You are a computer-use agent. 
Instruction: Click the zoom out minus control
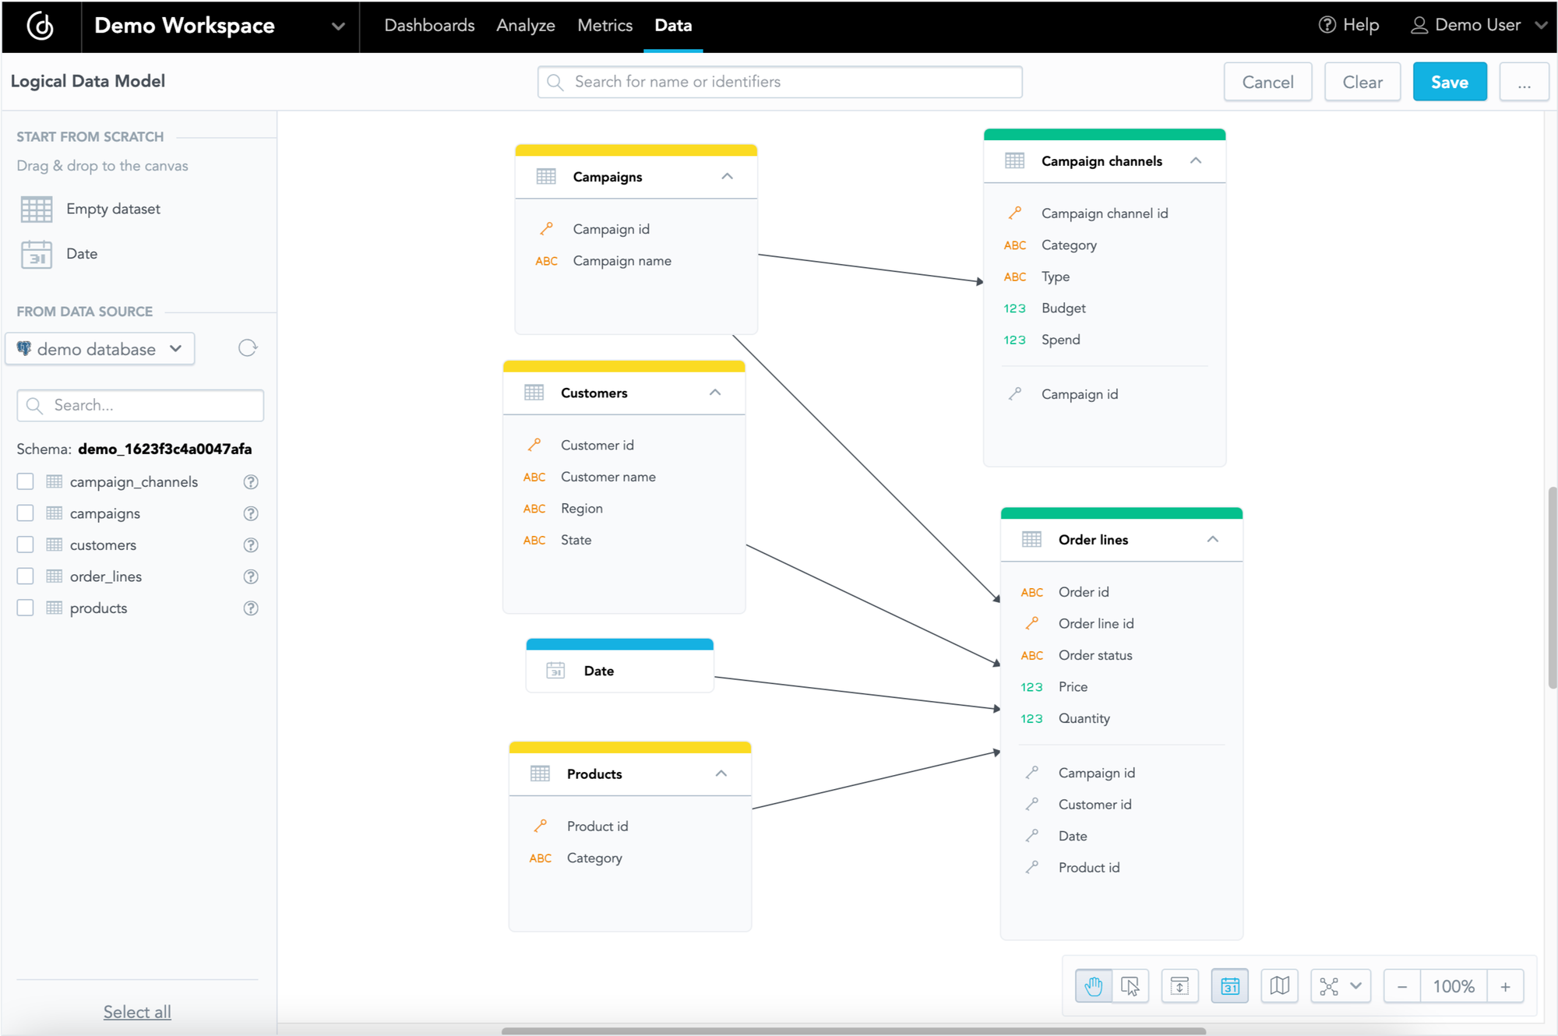pyautogui.click(x=1401, y=985)
